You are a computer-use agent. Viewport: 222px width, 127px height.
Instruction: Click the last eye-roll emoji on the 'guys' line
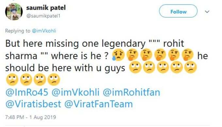(x=191, y=67)
